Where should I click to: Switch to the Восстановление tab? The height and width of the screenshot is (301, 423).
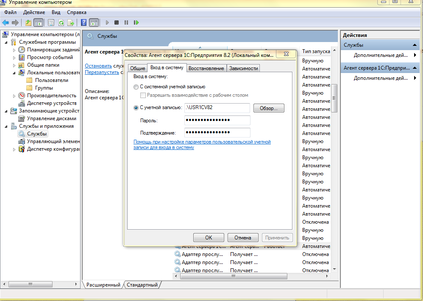click(206, 68)
